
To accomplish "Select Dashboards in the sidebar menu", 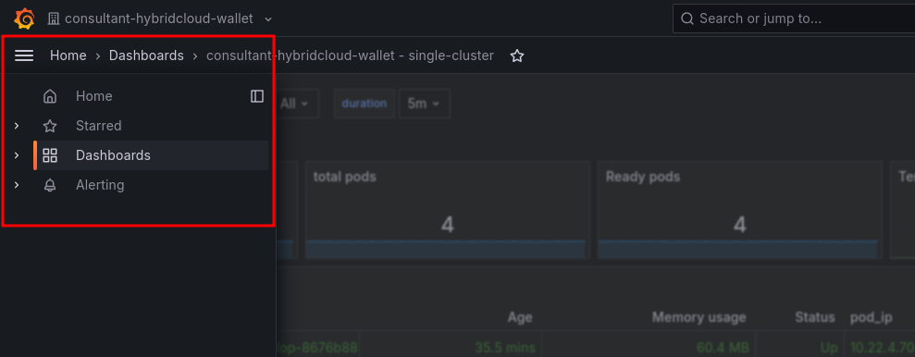I will (113, 155).
